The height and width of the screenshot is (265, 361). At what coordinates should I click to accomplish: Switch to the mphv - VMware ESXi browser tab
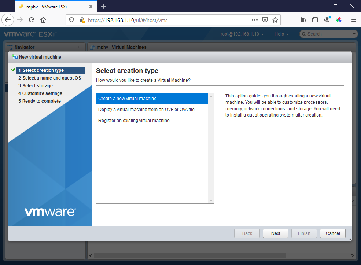pos(48,6)
